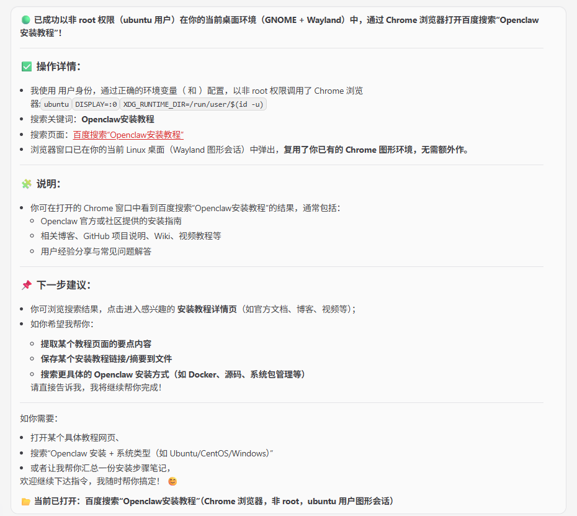Screen dimensions: 577x516
Task: Open the red 百度搜索"Openclaw安装教程" link
Action: pos(128,135)
